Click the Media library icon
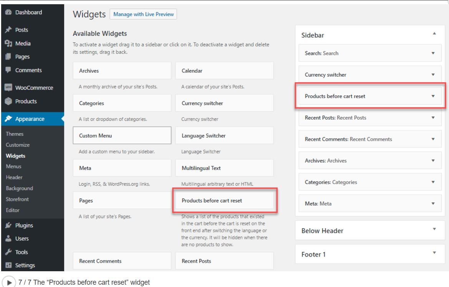449x287 pixels. point(8,43)
